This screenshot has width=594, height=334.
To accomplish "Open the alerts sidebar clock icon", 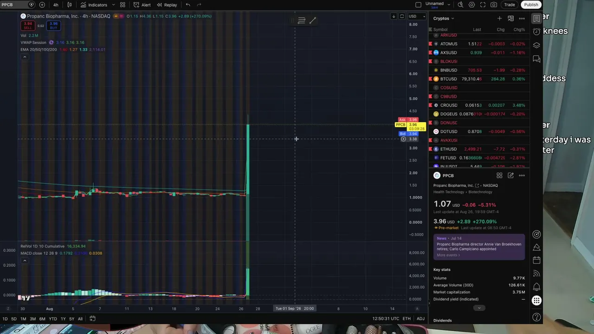I will pyautogui.click(x=536, y=32).
